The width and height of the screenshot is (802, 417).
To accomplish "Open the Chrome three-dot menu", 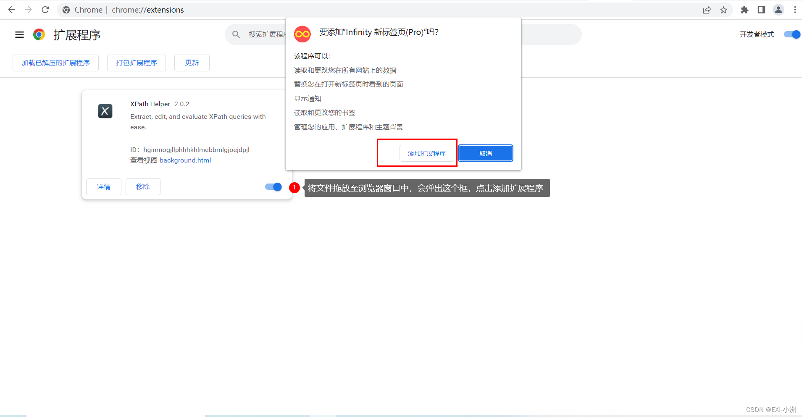I will pos(795,10).
